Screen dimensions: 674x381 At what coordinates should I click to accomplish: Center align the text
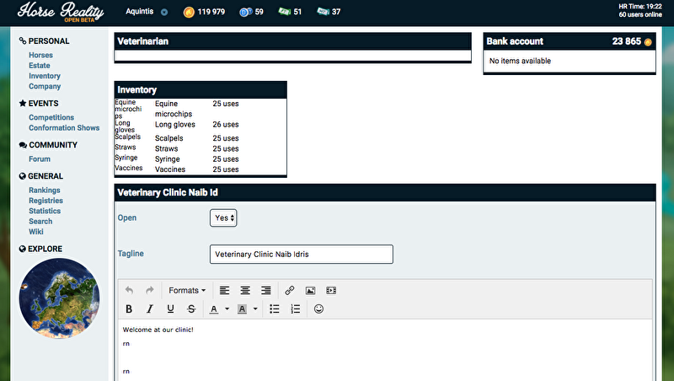pos(245,290)
